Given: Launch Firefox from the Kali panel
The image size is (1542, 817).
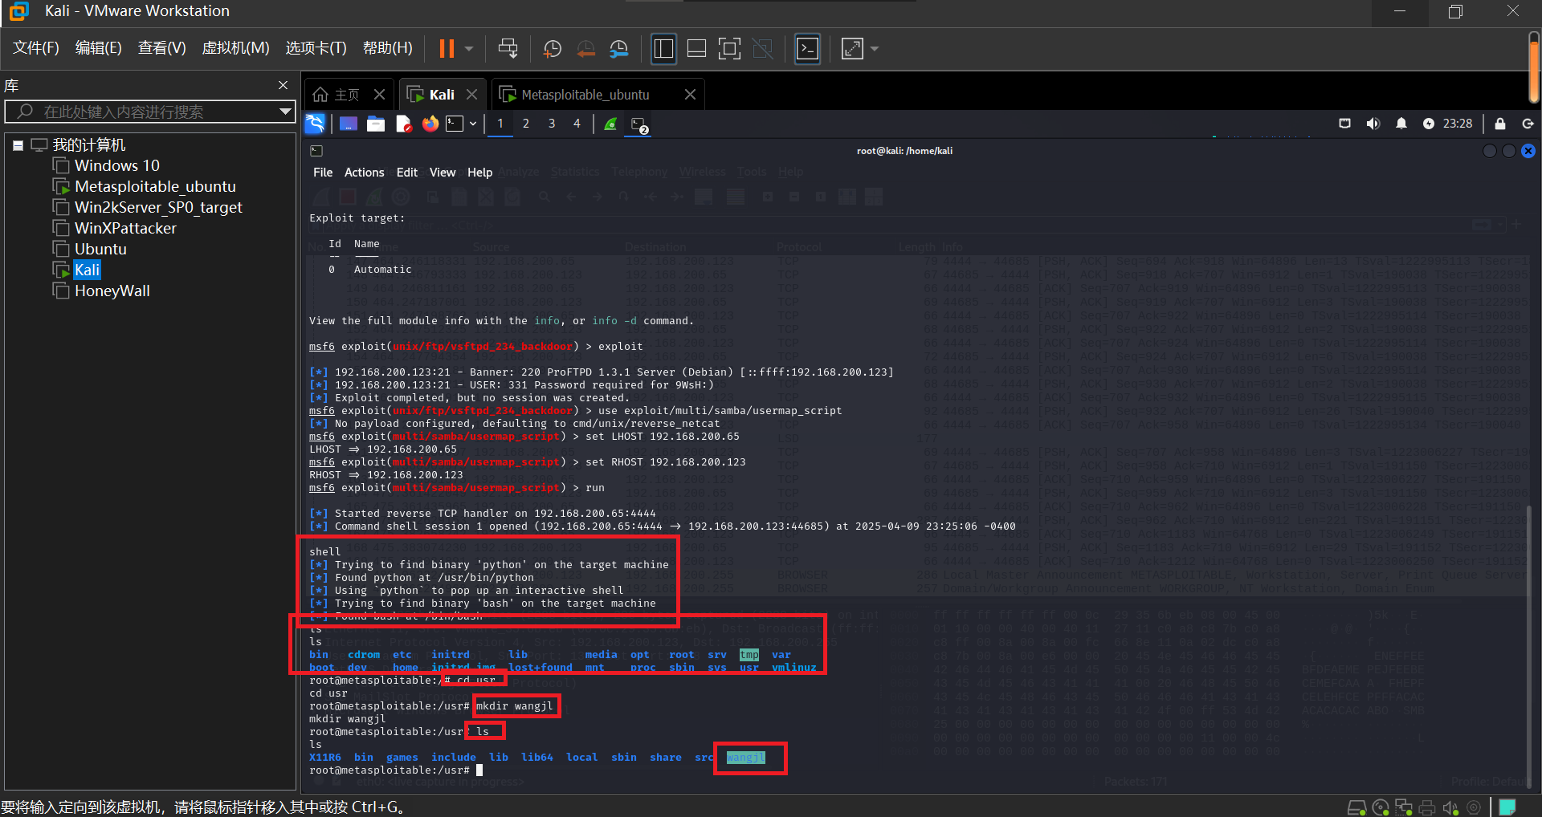Looking at the screenshot, I should (430, 124).
